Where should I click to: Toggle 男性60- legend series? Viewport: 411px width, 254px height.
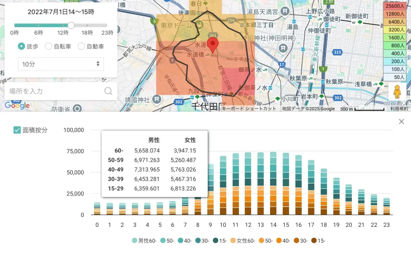click(144, 241)
